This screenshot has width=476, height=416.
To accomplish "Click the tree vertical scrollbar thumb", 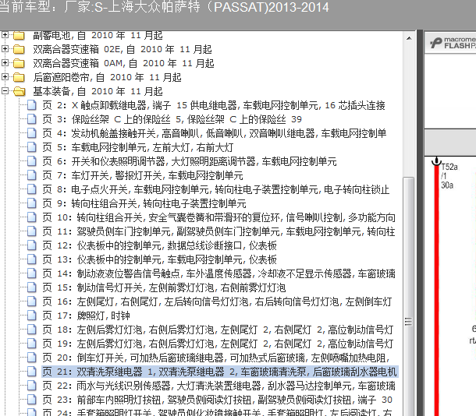I will pyautogui.click(x=409, y=296).
